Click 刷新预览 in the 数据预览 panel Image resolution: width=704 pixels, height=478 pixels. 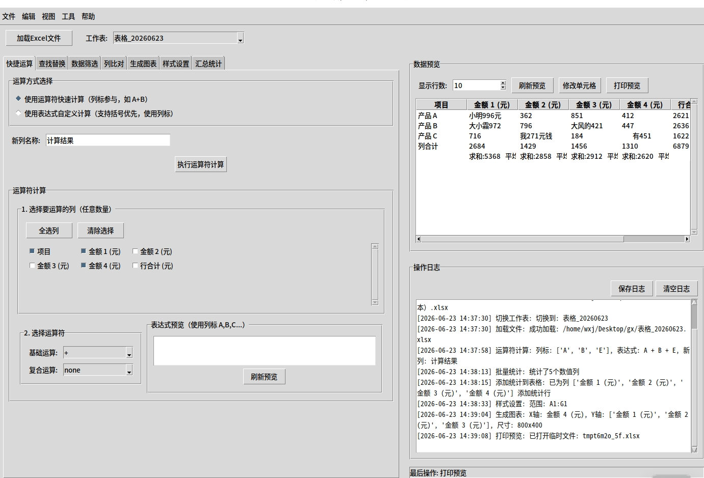(532, 86)
